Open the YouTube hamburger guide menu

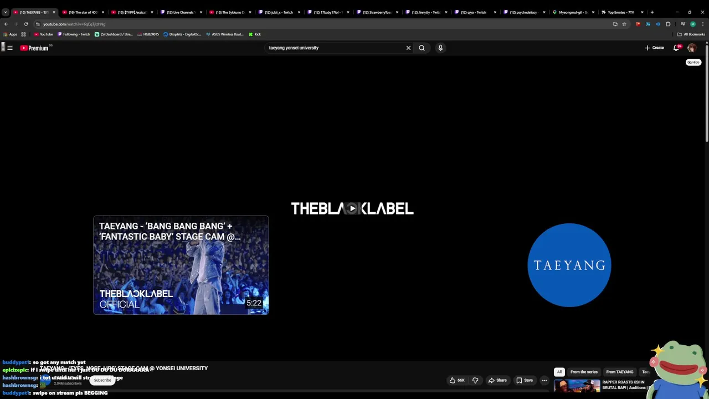tap(10, 48)
